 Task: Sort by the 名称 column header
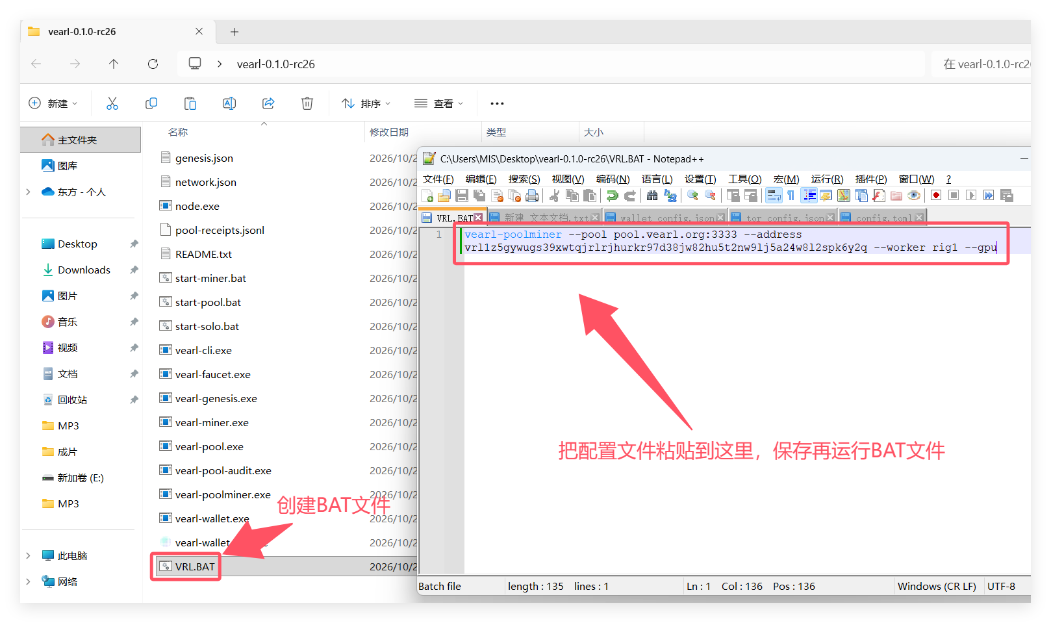pos(178,132)
